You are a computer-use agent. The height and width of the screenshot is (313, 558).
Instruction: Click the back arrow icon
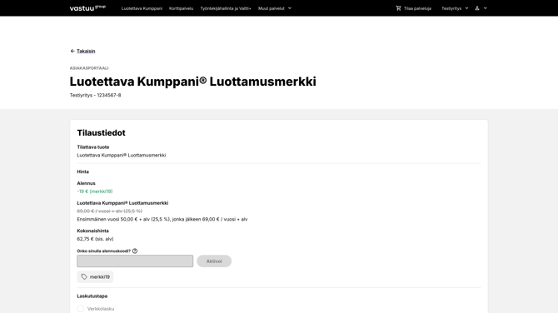pos(72,52)
